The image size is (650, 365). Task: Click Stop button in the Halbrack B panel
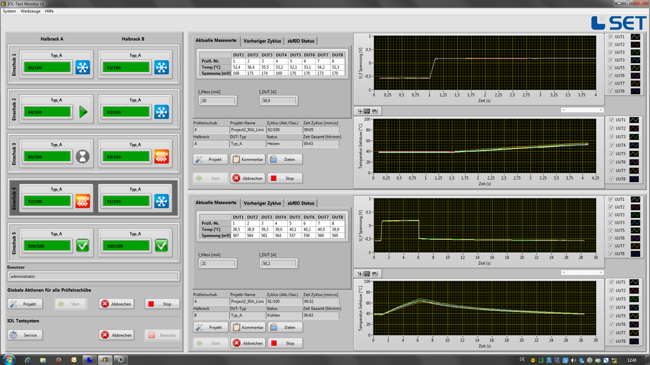pos(285,343)
